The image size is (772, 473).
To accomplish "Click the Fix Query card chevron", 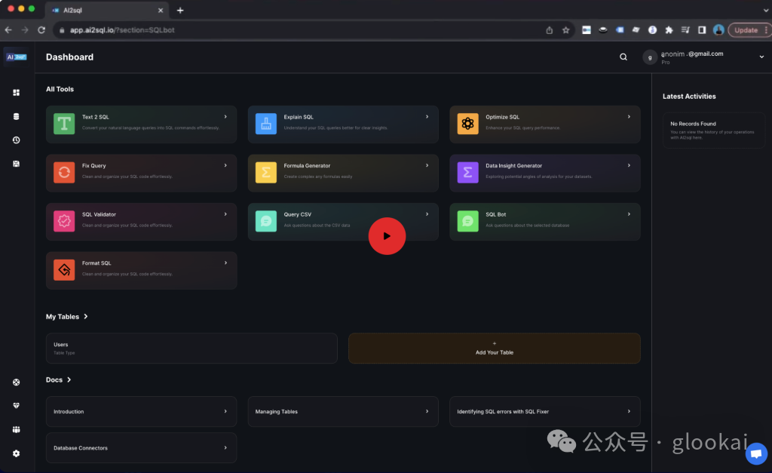I will click(225, 165).
